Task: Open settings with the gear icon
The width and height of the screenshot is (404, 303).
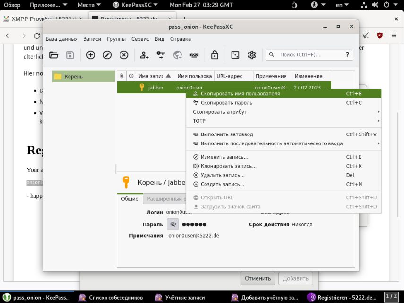Action: [x=252, y=55]
